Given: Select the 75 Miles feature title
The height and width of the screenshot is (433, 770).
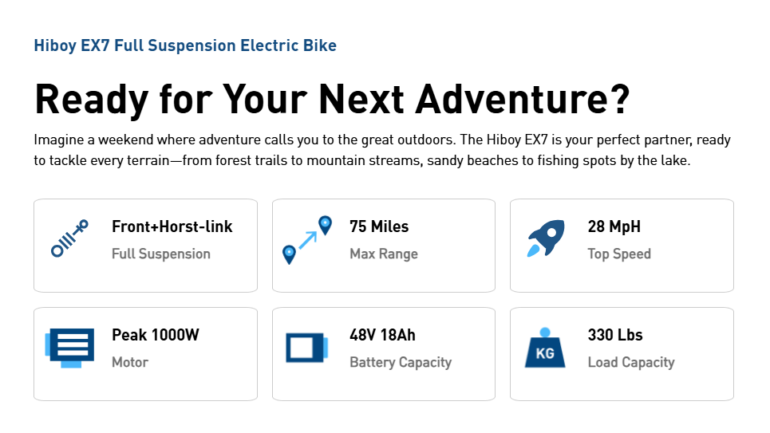Looking at the screenshot, I should 379,226.
